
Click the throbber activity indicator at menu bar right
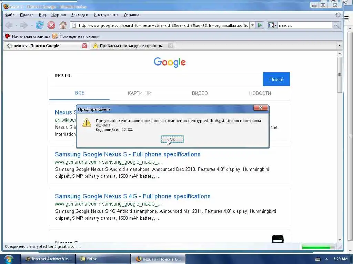[x=338, y=15]
